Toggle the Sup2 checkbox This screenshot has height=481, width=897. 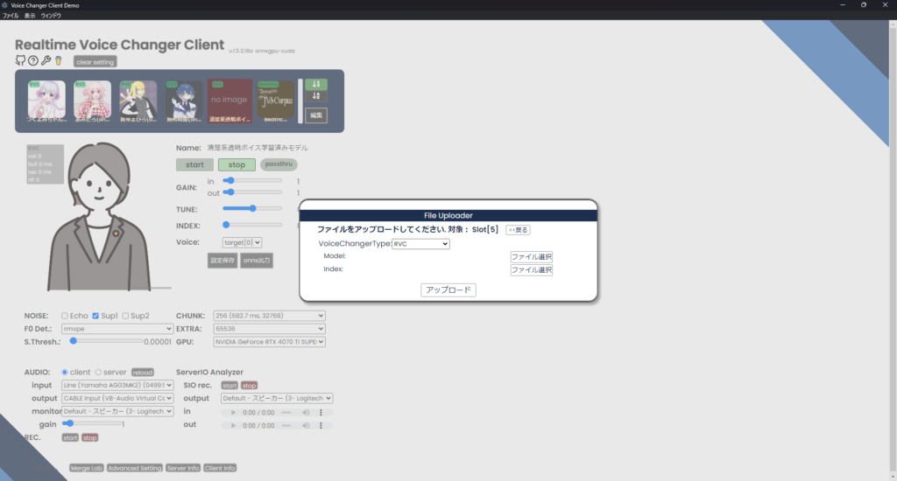(126, 316)
